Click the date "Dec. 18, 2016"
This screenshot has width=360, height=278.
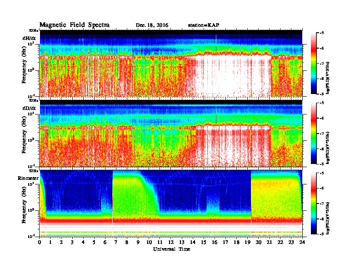pos(152,25)
